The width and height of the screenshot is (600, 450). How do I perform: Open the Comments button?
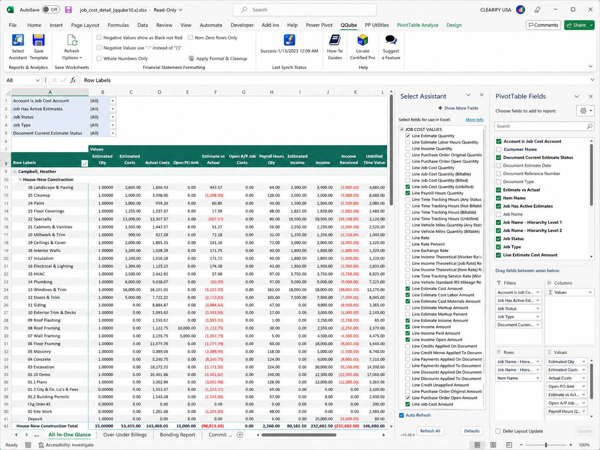tap(543, 25)
